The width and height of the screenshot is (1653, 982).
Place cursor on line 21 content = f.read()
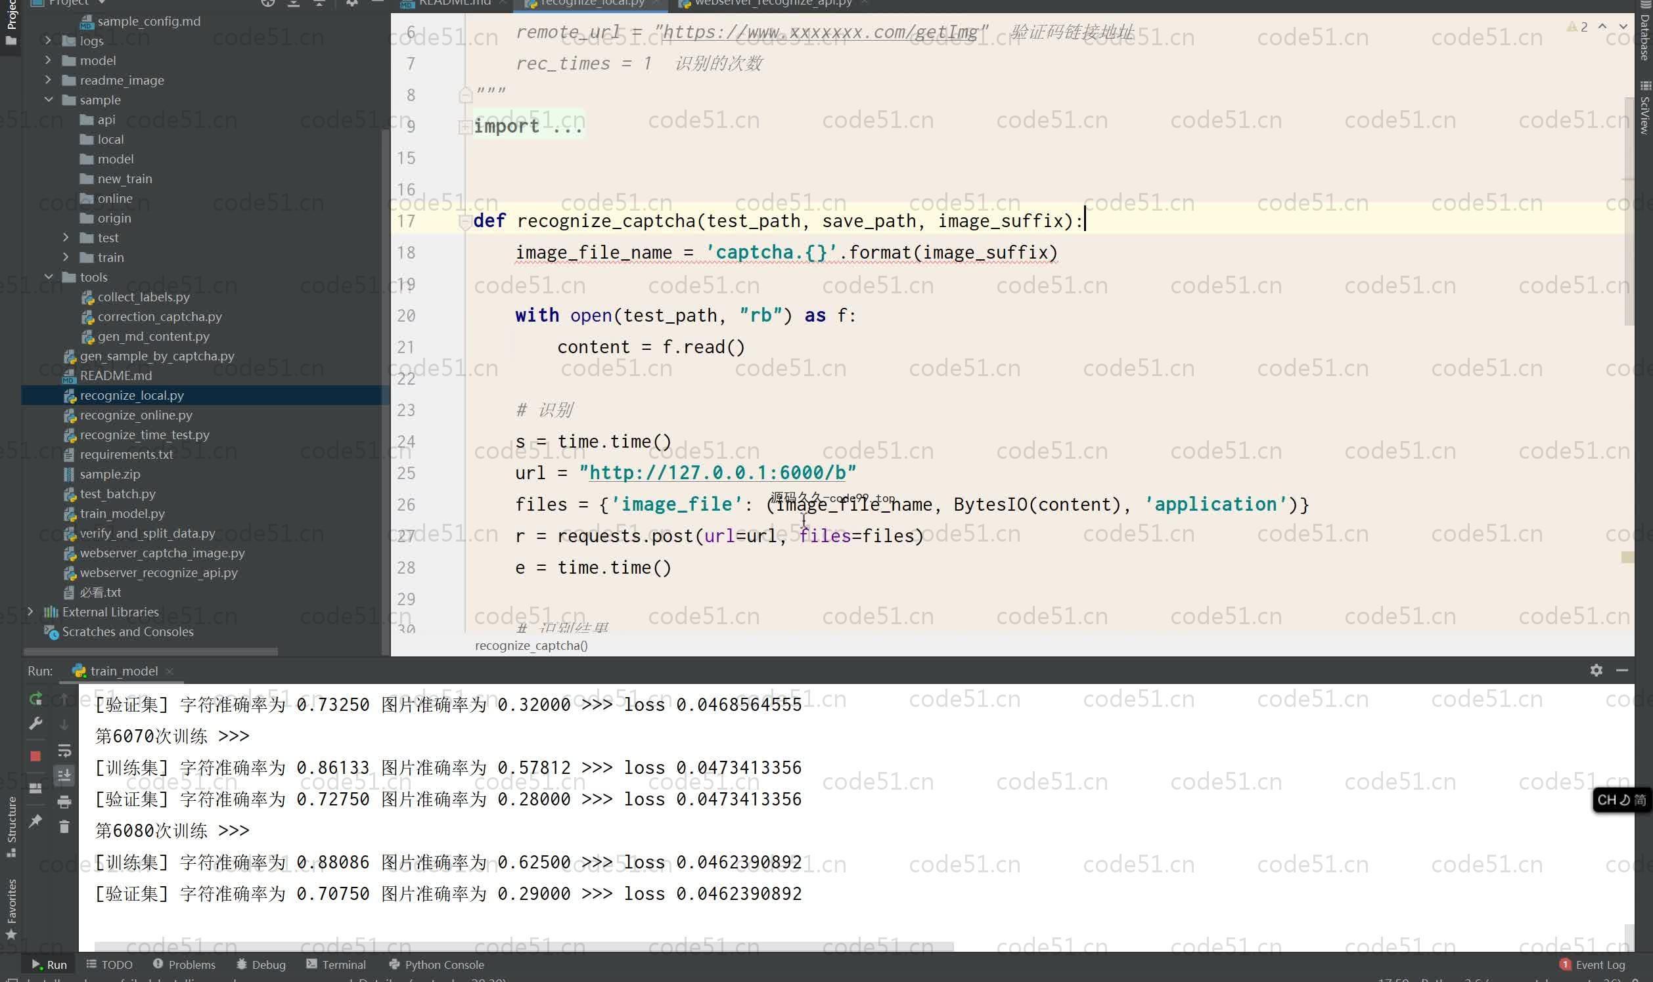tap(651, 347)
